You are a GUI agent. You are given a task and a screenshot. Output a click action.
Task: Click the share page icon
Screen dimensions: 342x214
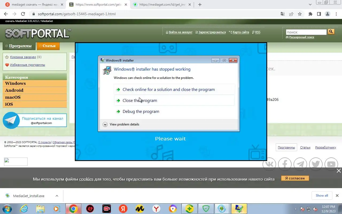(x=291, y=14)
